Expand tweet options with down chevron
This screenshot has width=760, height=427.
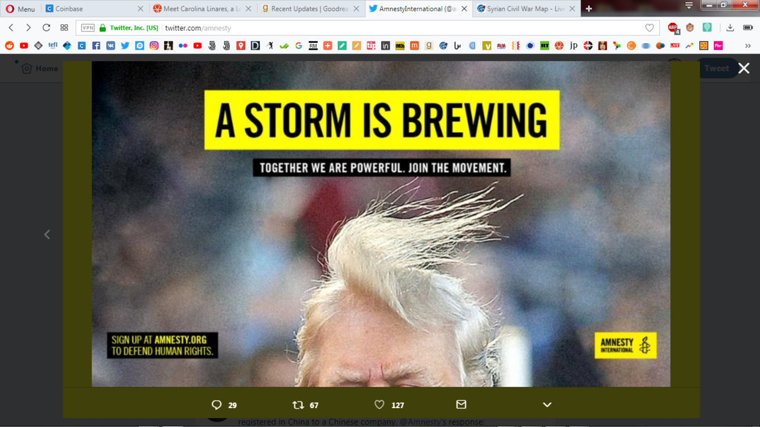[x=546, y=404]
